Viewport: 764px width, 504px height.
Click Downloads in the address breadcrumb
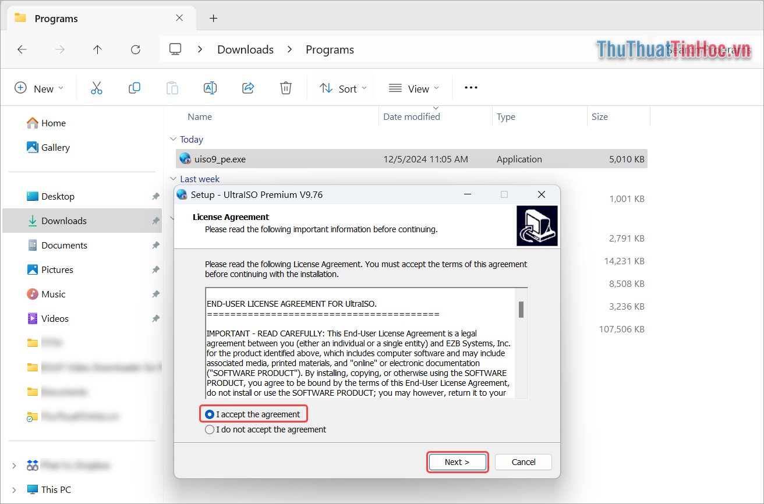[x=245, y=50]
